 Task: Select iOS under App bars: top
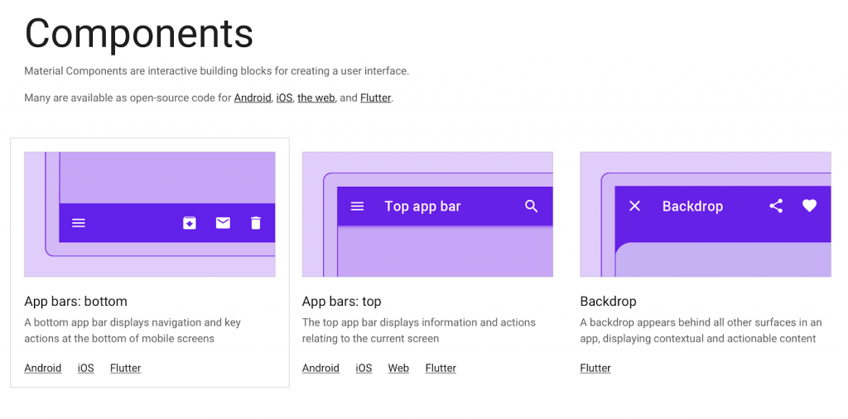[x=364, y=368]
